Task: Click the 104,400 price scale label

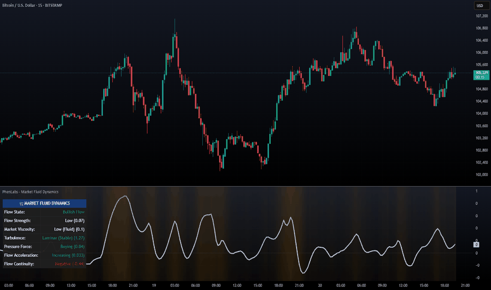Action: point(482,102)
